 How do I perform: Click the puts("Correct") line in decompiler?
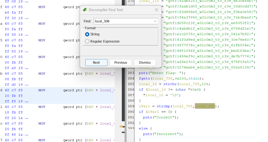161,117
